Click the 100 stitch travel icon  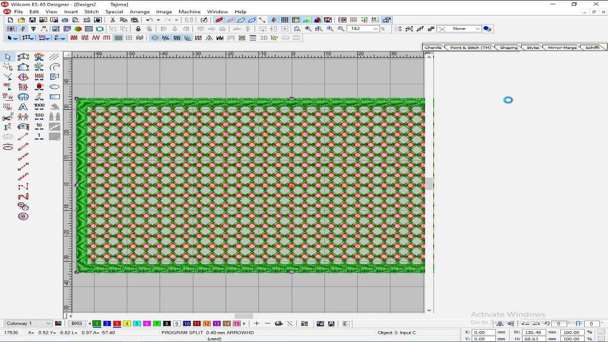click(39, 117)
